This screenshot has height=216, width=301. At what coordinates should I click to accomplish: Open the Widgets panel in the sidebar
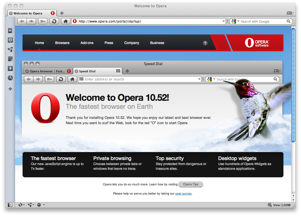(x=10, y=40)
